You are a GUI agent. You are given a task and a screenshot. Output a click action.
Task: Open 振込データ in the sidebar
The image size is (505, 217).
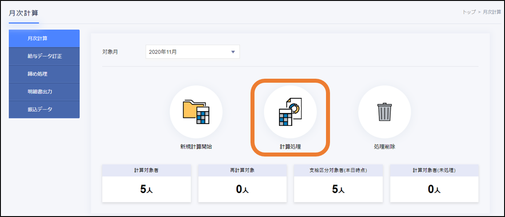tap(44, 109)
